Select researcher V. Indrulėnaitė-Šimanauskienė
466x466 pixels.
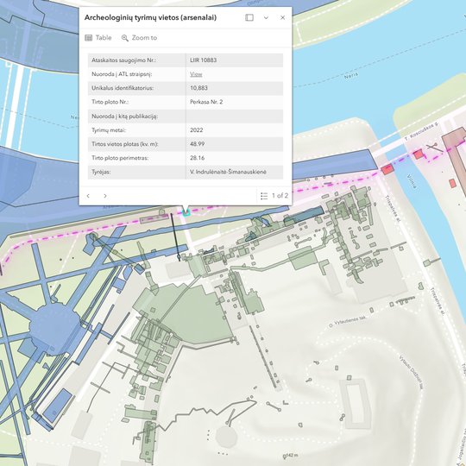pos(228,172)
